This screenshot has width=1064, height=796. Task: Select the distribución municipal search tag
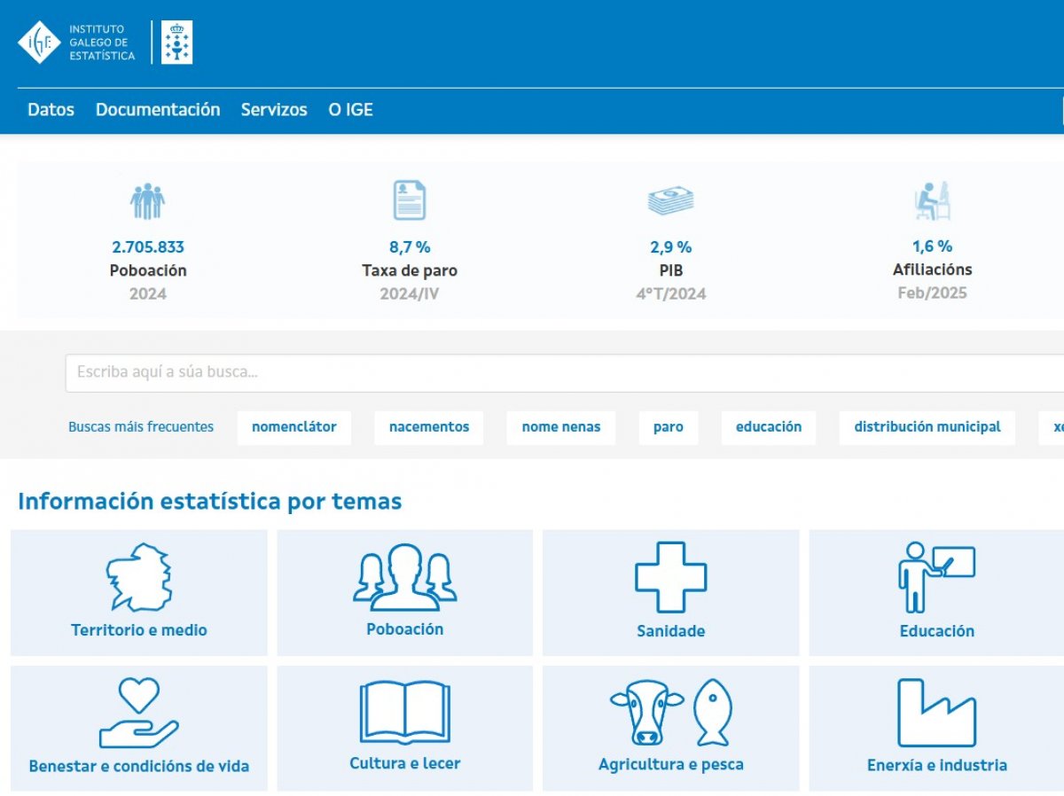(x=927, y=427)
